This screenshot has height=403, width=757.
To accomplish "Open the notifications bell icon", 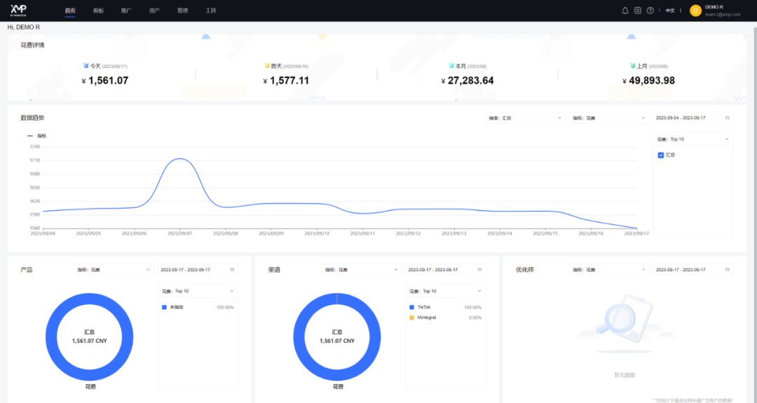I will 625,11.
